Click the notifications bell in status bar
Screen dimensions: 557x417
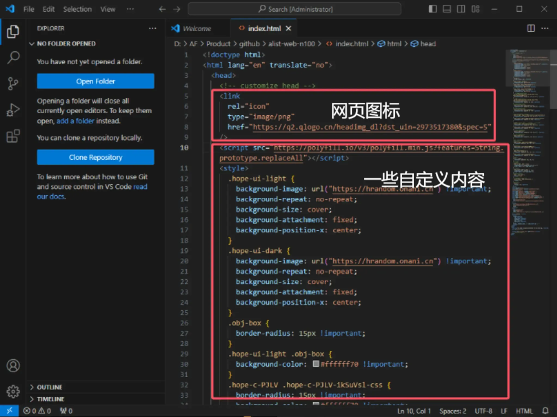click(x=545, y=410)
